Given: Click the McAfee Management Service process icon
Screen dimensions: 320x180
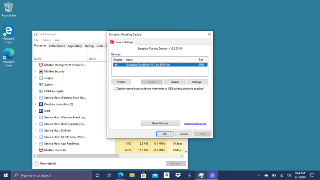Looking at the screenshot, I should pos(41,65).
